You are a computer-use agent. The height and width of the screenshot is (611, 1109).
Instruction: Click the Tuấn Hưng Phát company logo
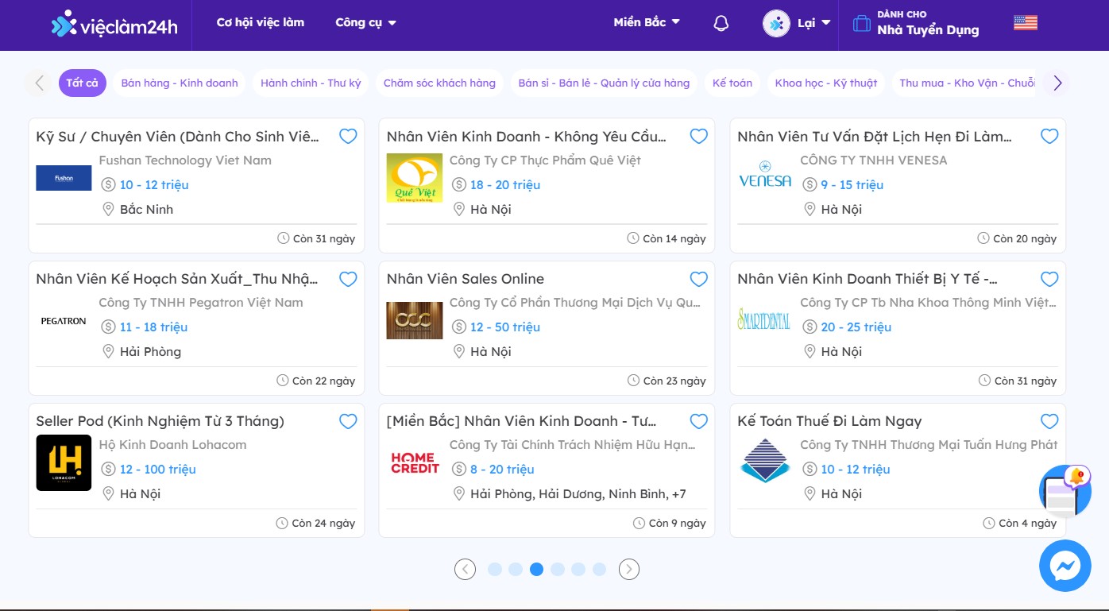pos(764,461)
